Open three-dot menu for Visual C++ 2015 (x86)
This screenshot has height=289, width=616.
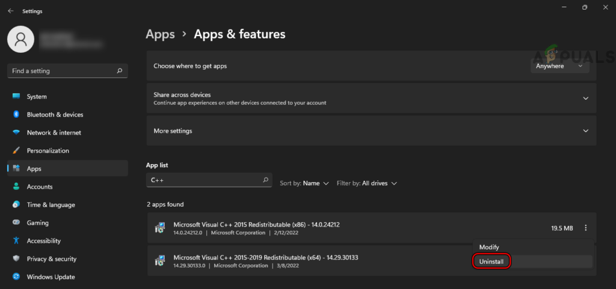point(586,228)
